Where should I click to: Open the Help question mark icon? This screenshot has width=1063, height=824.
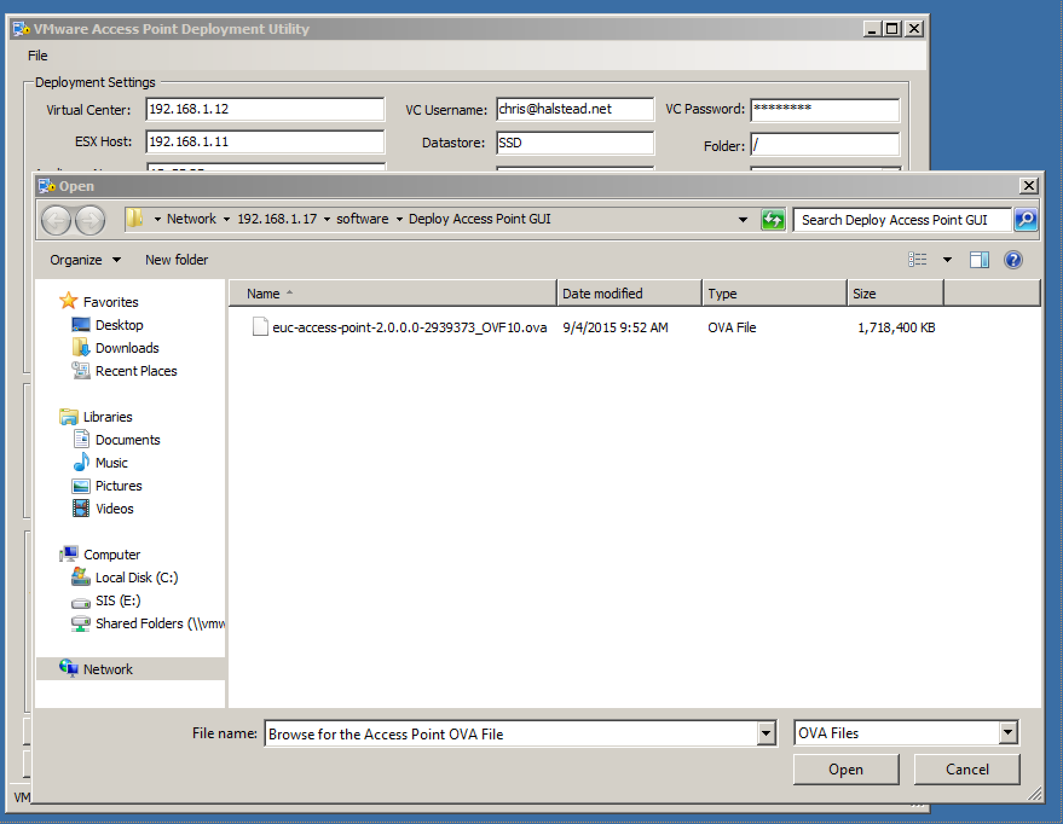click(x=1013, y=260)
